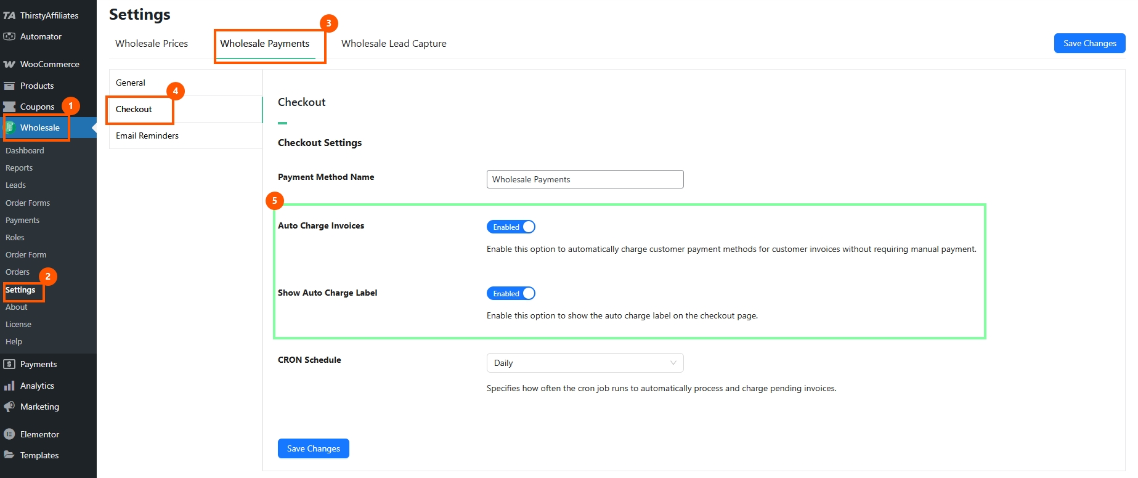Image resolution: width=1138 pixels, height=478 pixels.
Task: Click the Elementor logo icon
Action: (9, 434)
